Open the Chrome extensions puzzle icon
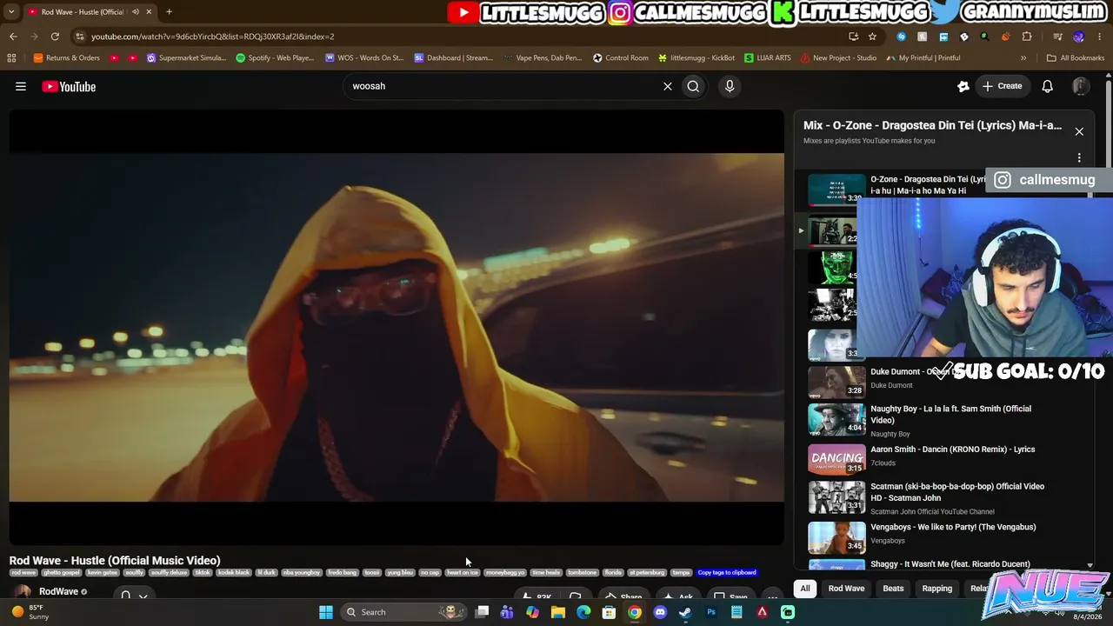Viewport: 1113px width, 626px height. 1027,37
